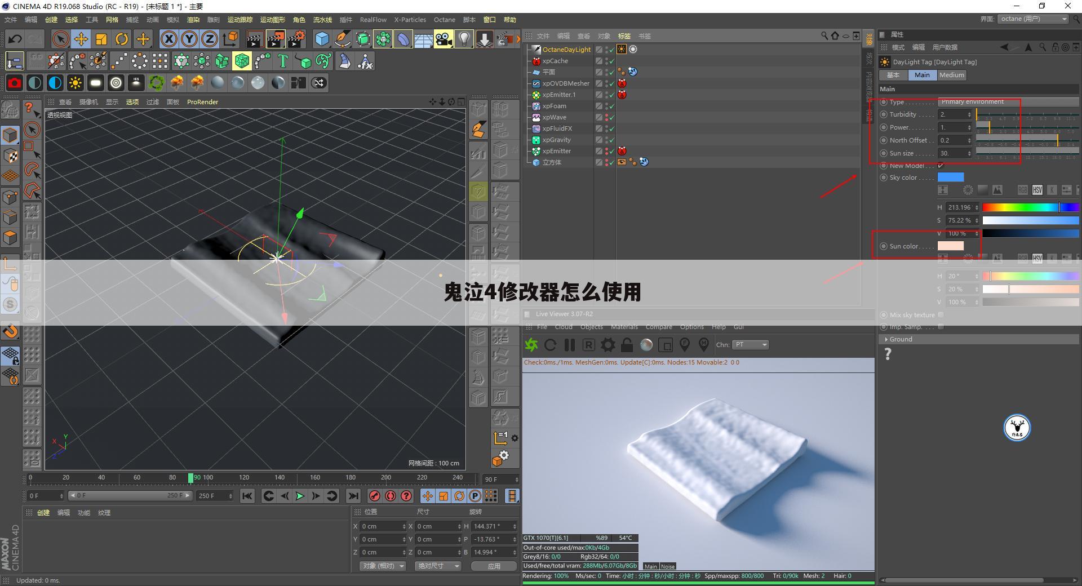Screen dimensions: 1082x586
Task: Click the red question mark help icon
Action: click(x=406, y=496)
